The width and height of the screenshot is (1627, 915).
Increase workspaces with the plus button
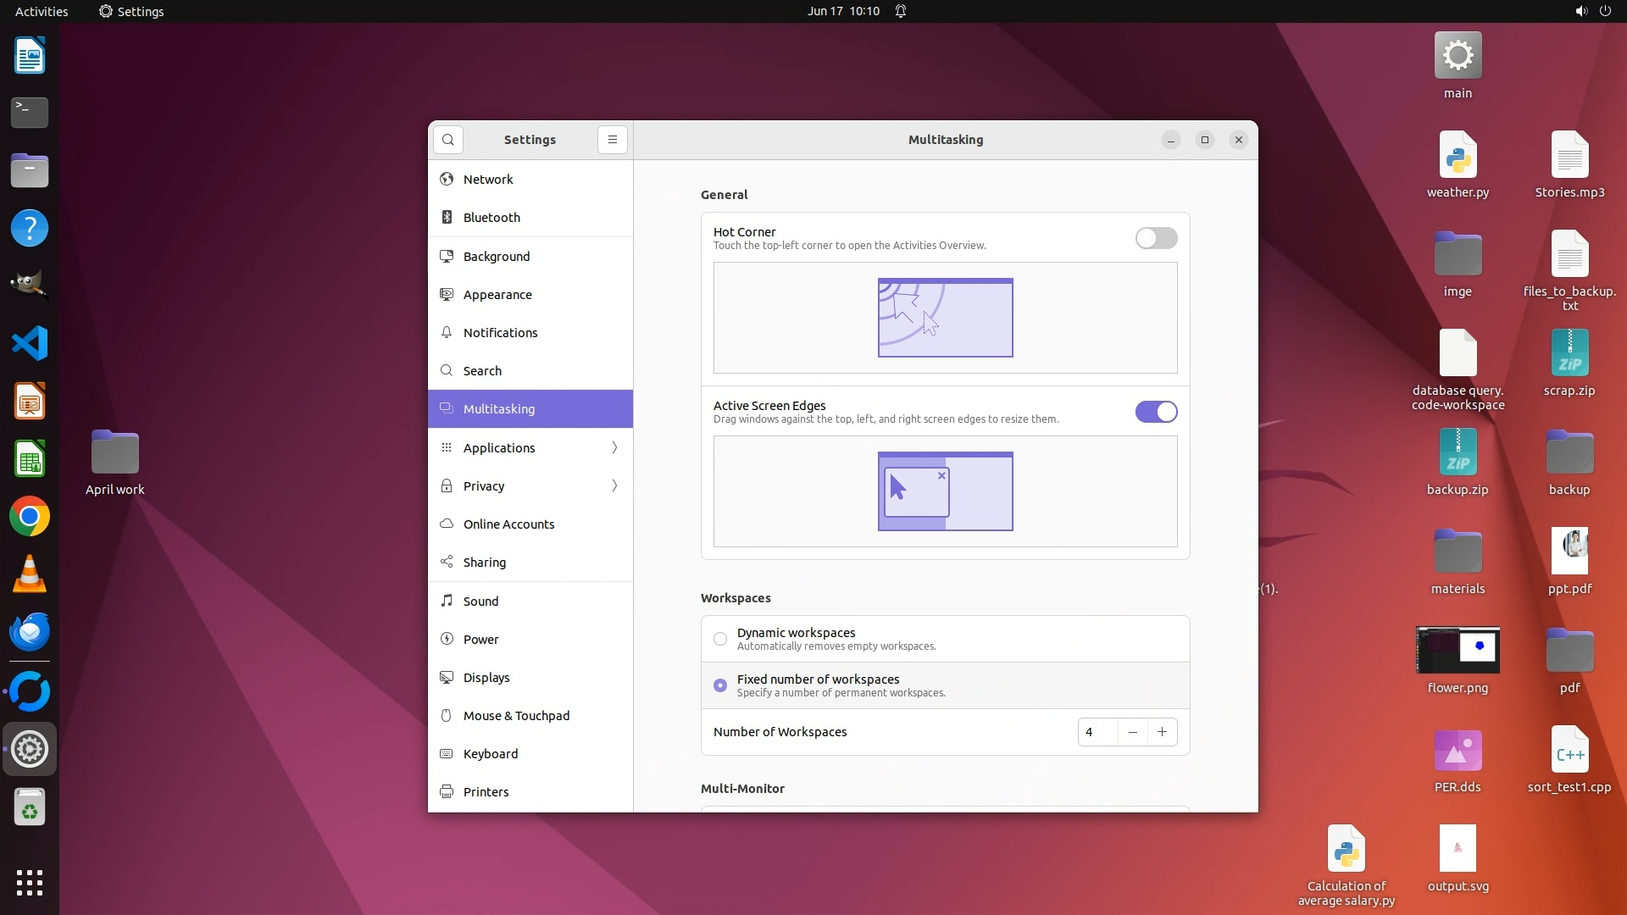[1162, 732]
